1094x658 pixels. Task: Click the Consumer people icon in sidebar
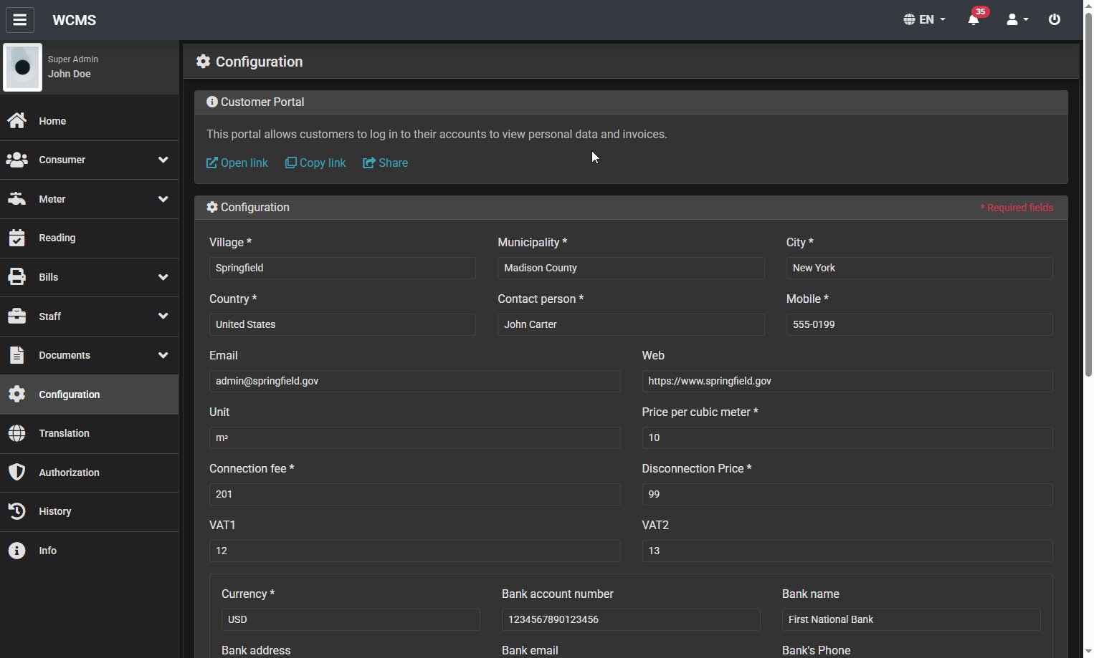pyautogui.click(x=17, y=160)
